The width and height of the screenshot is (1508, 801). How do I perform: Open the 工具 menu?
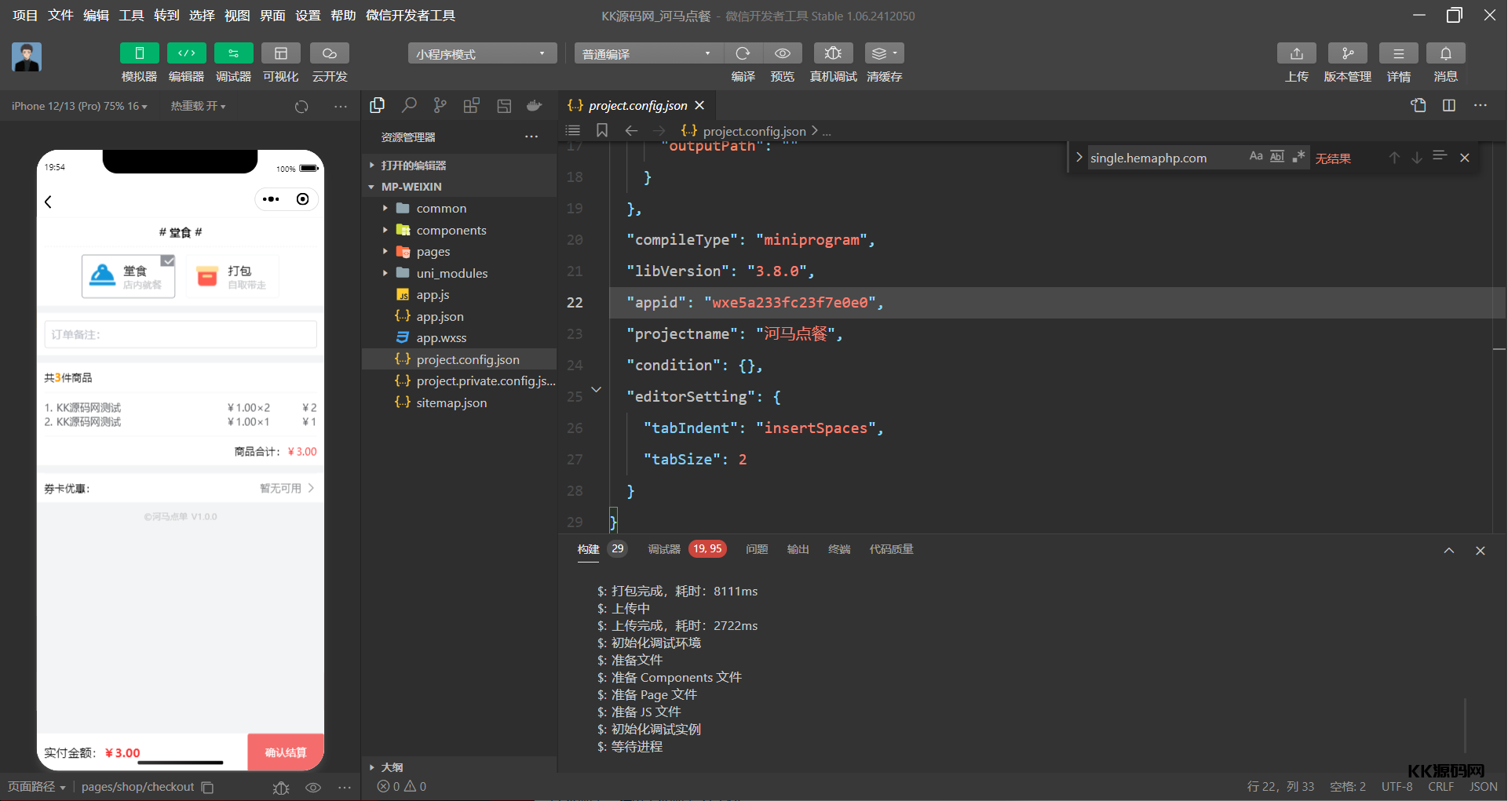pyautogui.click(x=131, y=16)
